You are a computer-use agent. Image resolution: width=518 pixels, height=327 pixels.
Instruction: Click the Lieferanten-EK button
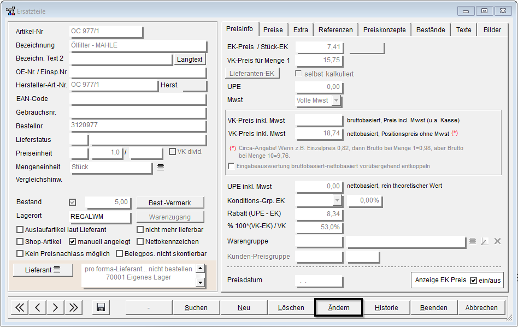(252, 73)
